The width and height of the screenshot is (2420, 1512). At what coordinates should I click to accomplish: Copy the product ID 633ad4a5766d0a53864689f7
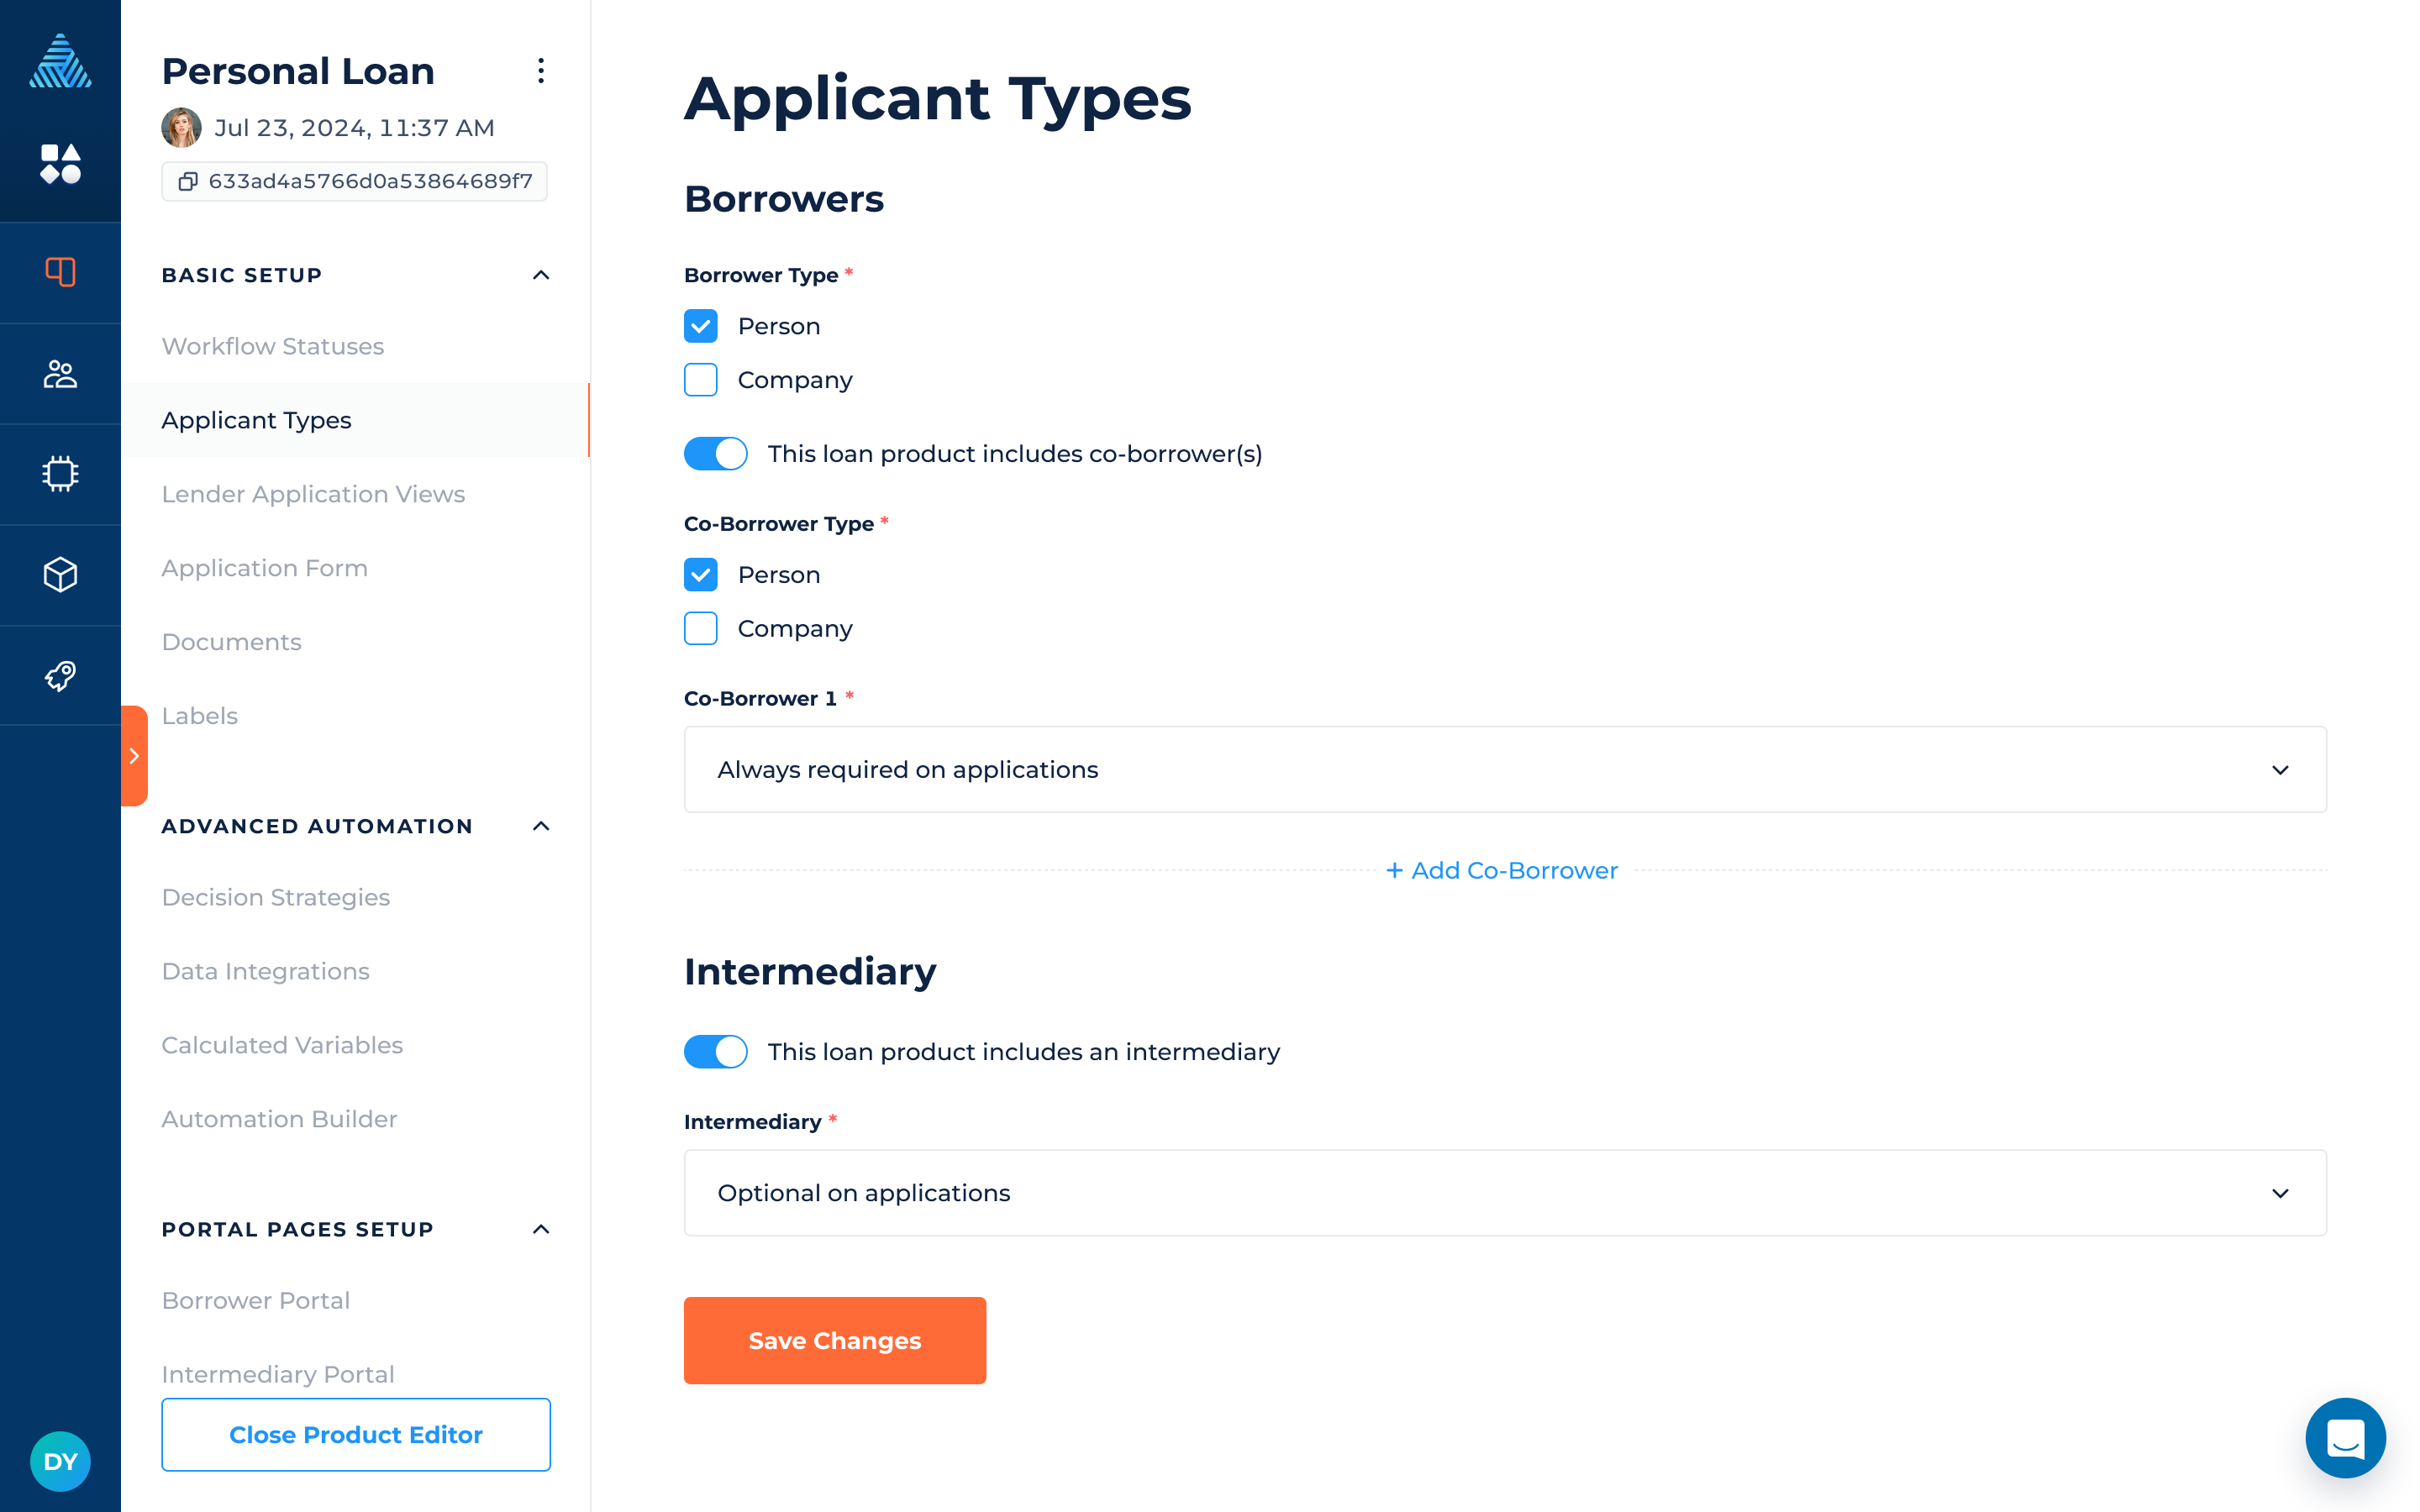(x=188, y=182)
